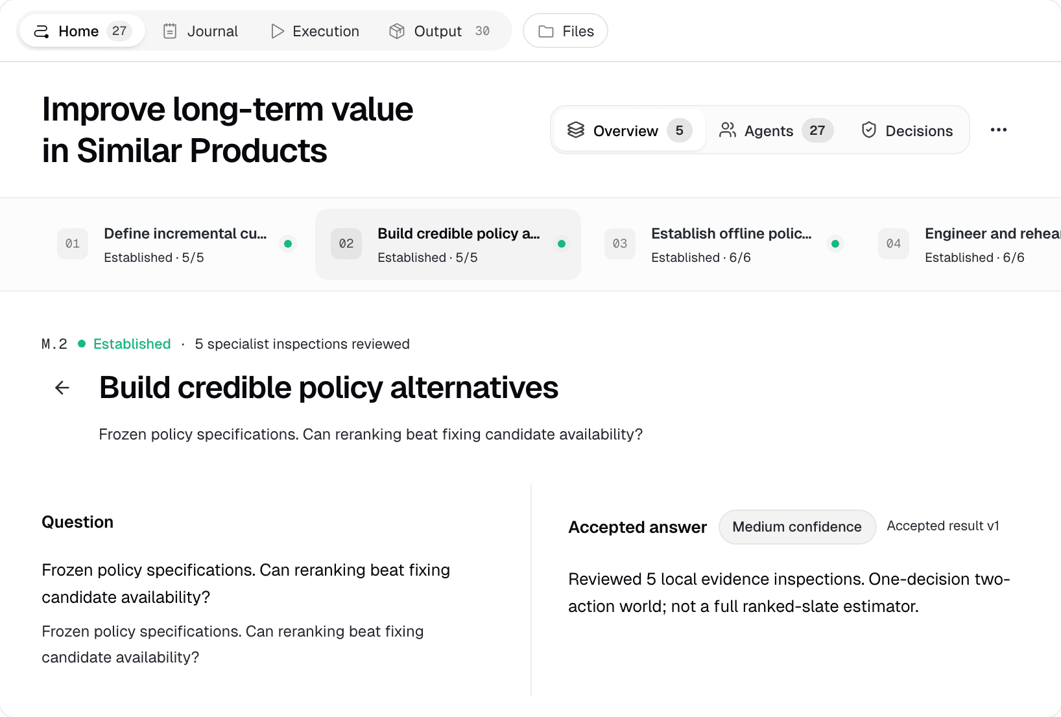Click the Overview layers icon
1061x717 pixels.
(x=576, y=130)
